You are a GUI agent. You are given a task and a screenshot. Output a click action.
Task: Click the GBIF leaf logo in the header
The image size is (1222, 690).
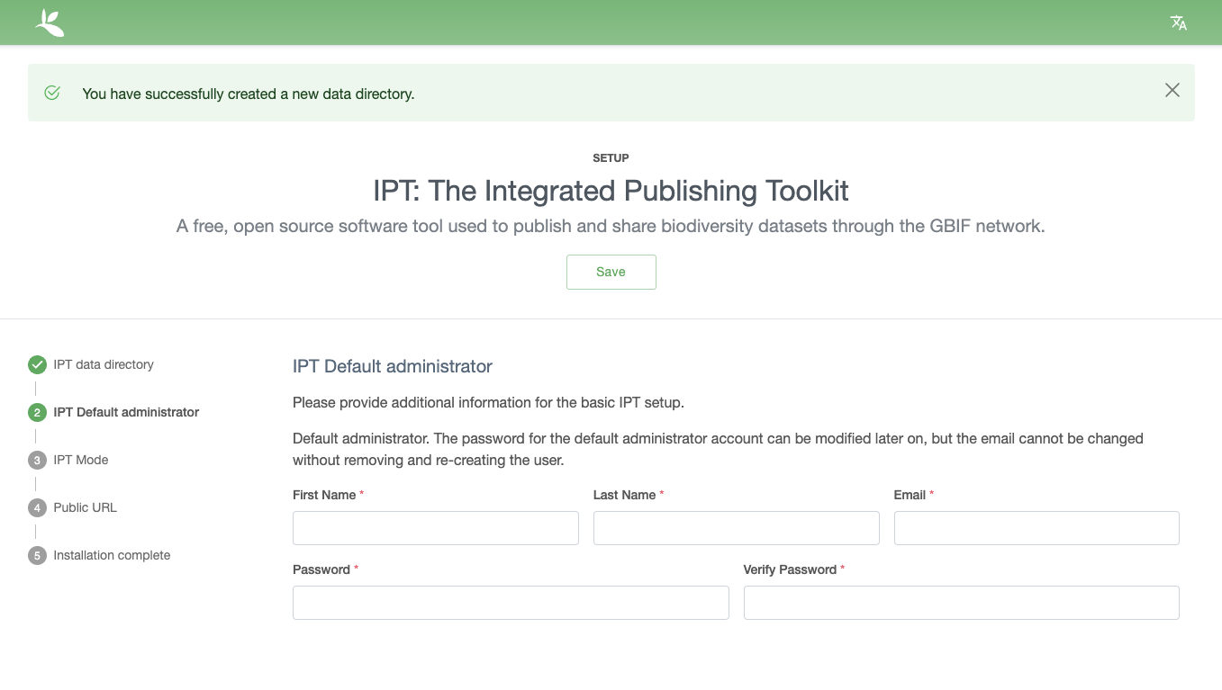pos(50,22)
